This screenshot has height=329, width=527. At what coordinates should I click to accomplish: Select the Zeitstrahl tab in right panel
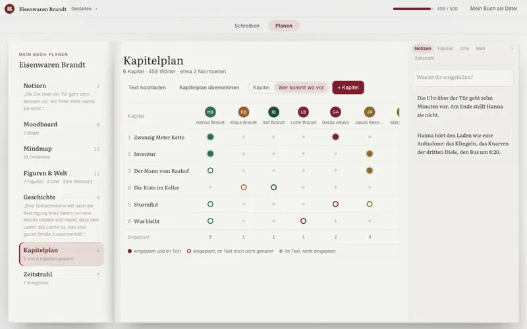[424, 58]
